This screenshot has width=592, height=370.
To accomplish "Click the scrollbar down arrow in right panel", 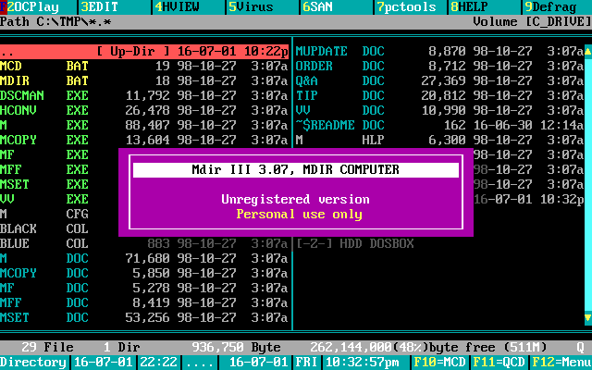I will click(588, 317).
